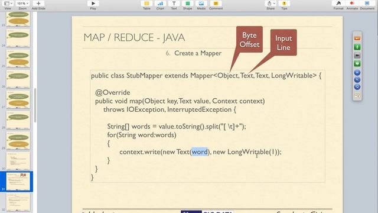Click the "for(String word:words)" line
The image size is (378, 213).
(142, 135)
